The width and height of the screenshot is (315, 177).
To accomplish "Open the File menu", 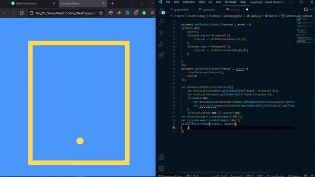I will point(168,2).
